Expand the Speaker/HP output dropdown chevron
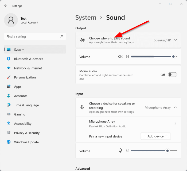Screen dimensions: 187x171 (175, 40)
